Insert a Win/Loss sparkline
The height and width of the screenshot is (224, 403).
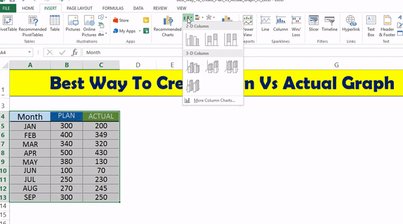pyautogui.click(x=296, y=26)
